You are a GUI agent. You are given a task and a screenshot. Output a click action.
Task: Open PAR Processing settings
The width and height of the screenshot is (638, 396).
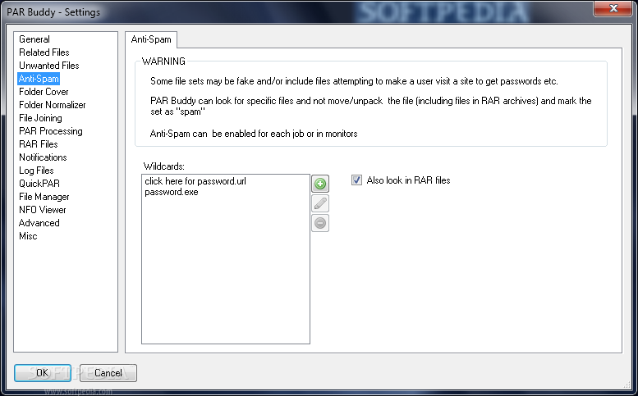[x=50, y=131]
